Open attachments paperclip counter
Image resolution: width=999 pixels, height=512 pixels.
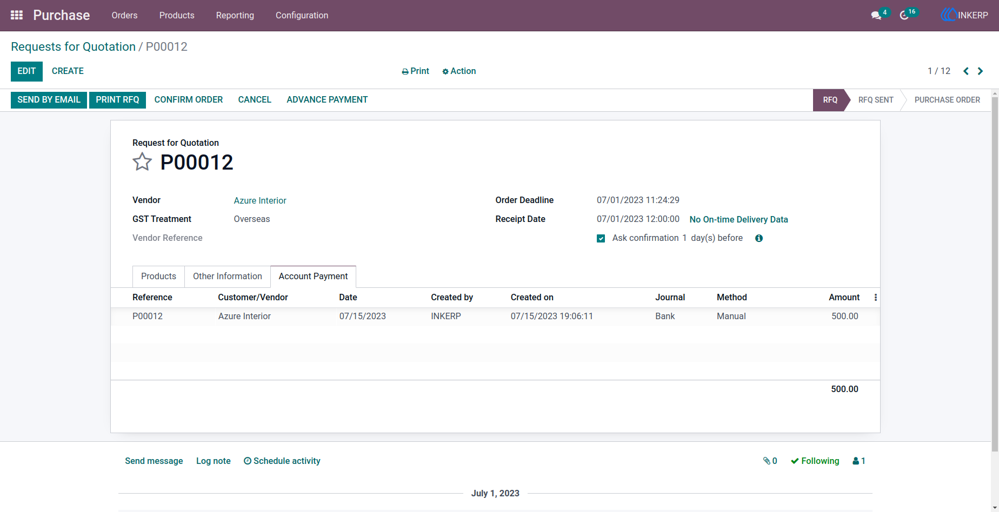[770, 461]
